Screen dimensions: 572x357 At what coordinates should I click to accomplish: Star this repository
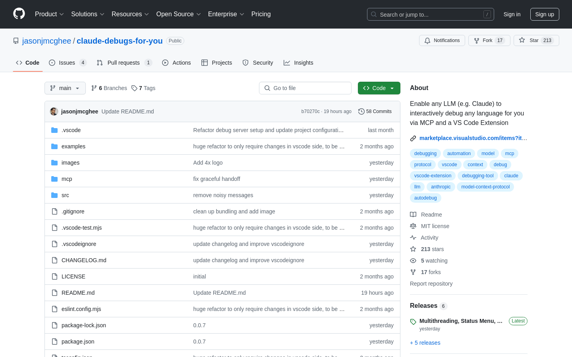(529, 40)
